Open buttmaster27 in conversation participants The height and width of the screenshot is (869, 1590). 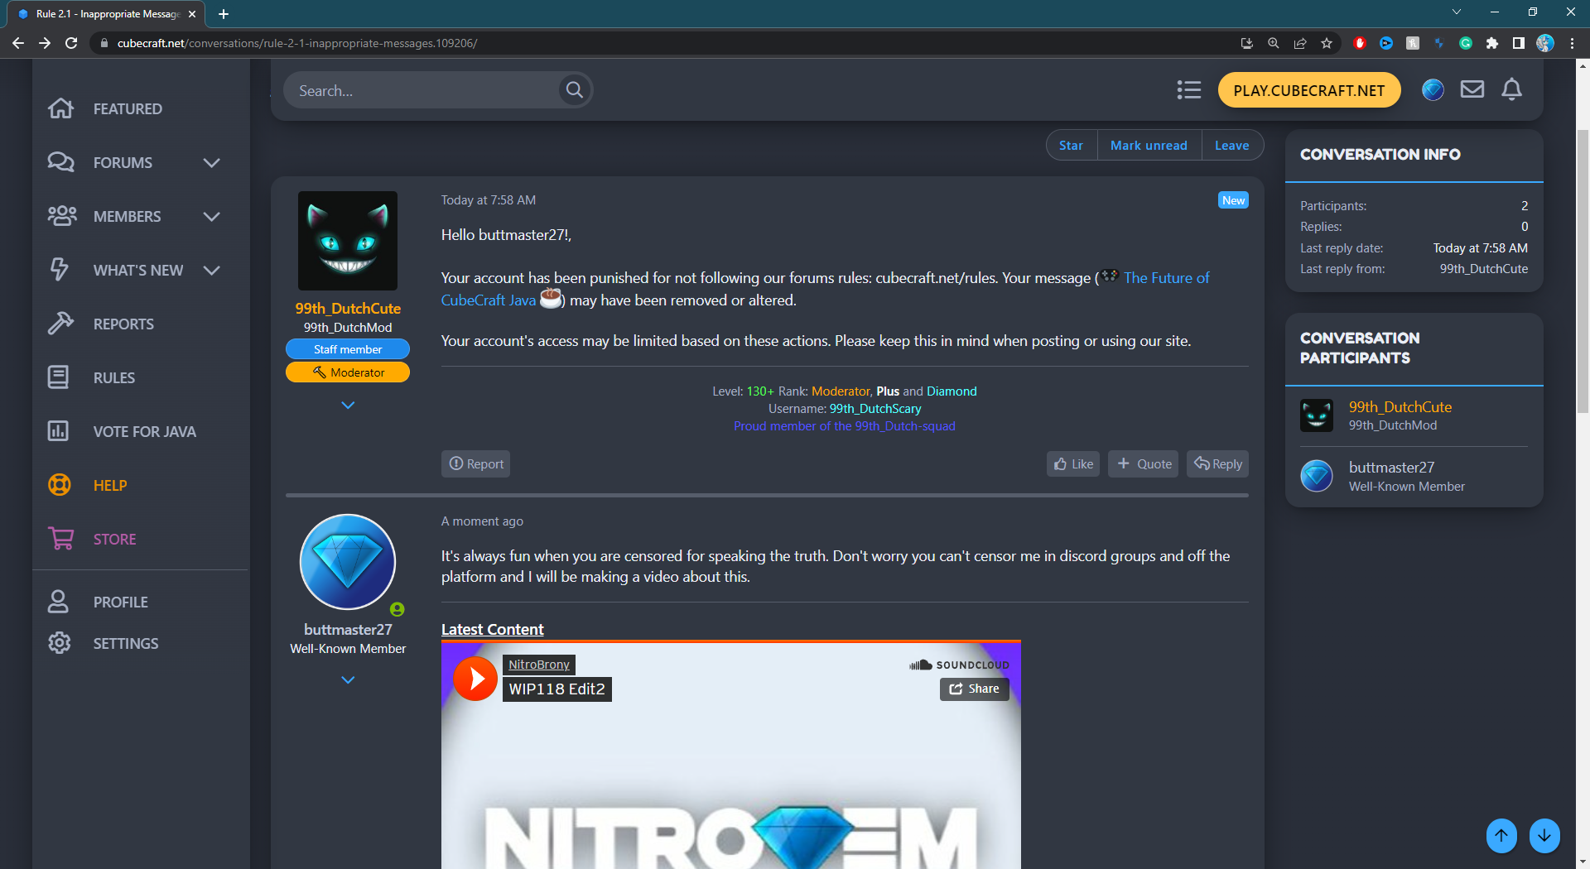tap(1391, 468)
